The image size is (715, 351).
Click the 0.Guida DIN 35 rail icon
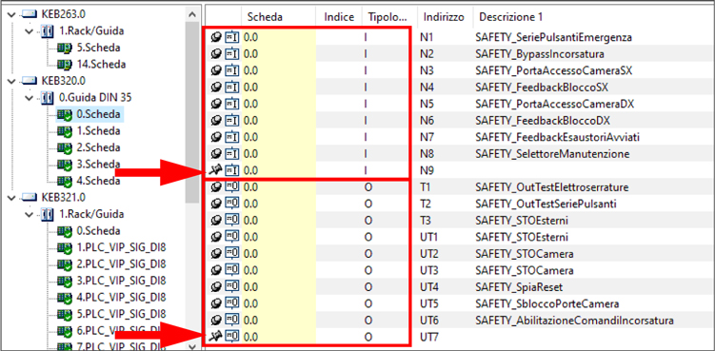(x=47, y=98)
